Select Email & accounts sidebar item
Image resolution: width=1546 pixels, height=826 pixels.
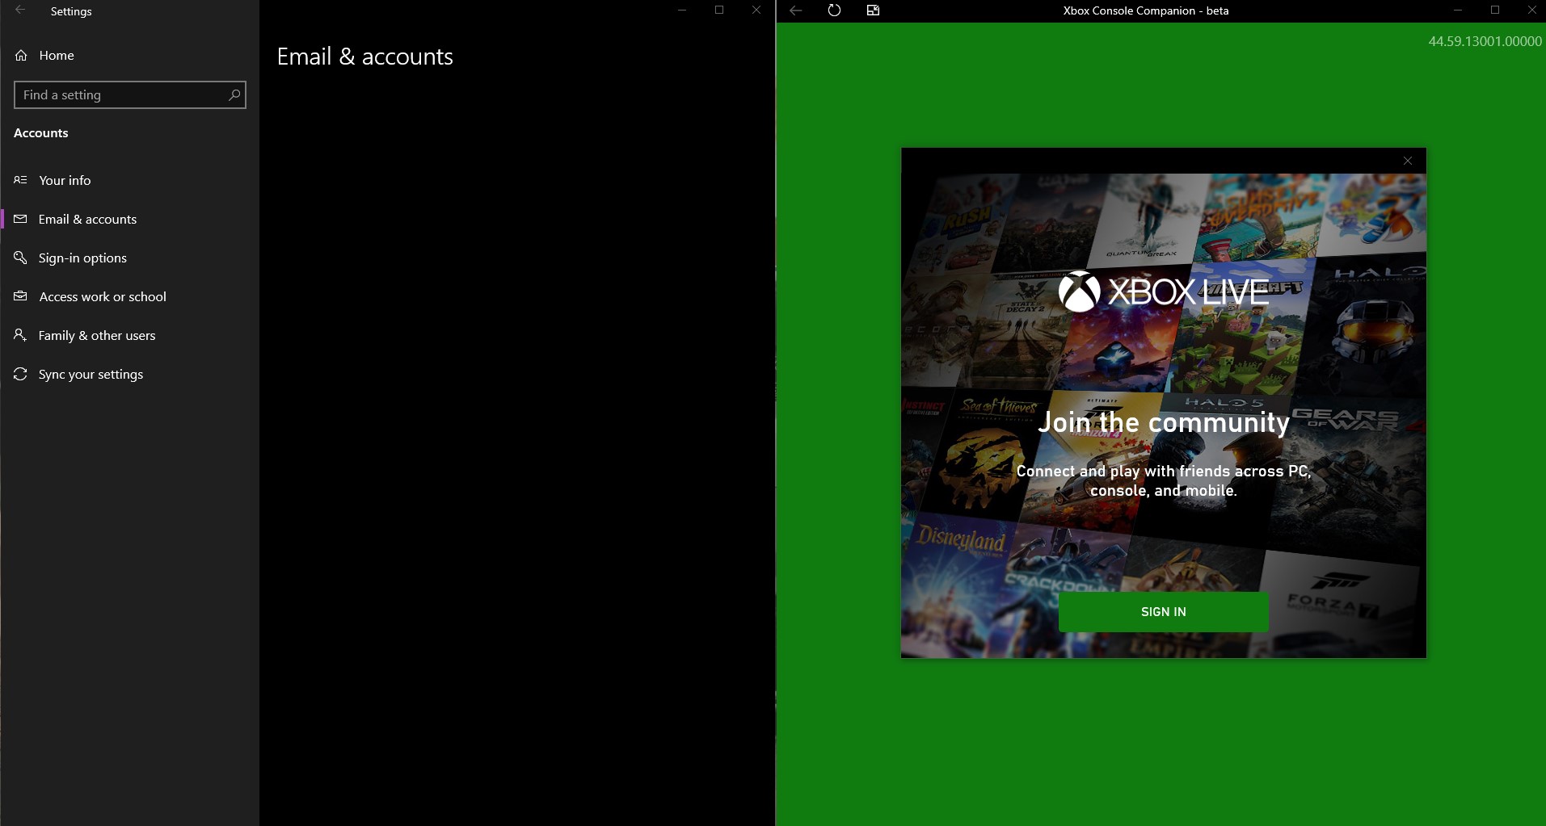pos(129,219)
